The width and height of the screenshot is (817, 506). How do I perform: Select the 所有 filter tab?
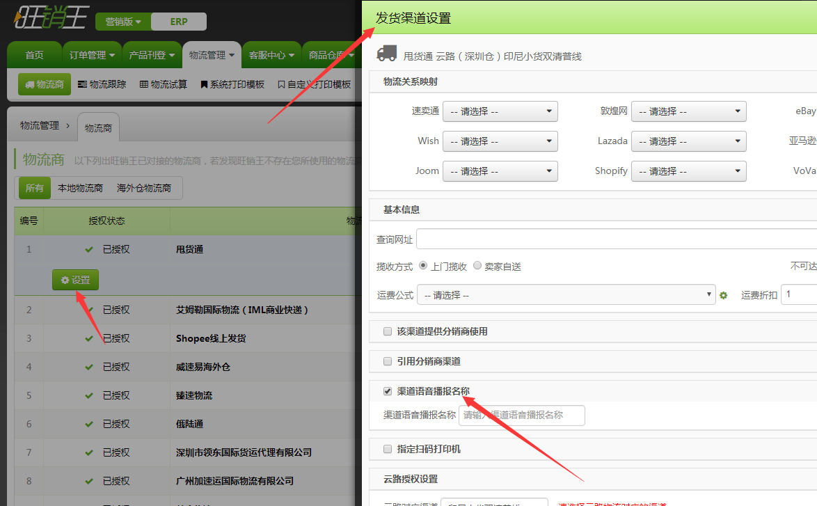34,188
